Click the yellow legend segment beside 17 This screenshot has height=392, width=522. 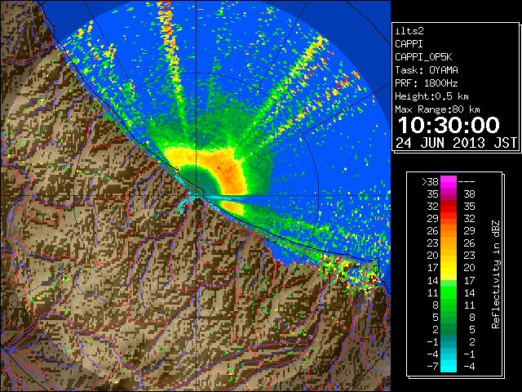click(x=449, y=268)
